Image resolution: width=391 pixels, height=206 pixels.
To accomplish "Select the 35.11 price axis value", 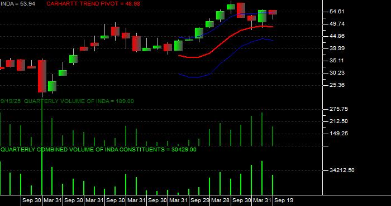I will [337, 60].
